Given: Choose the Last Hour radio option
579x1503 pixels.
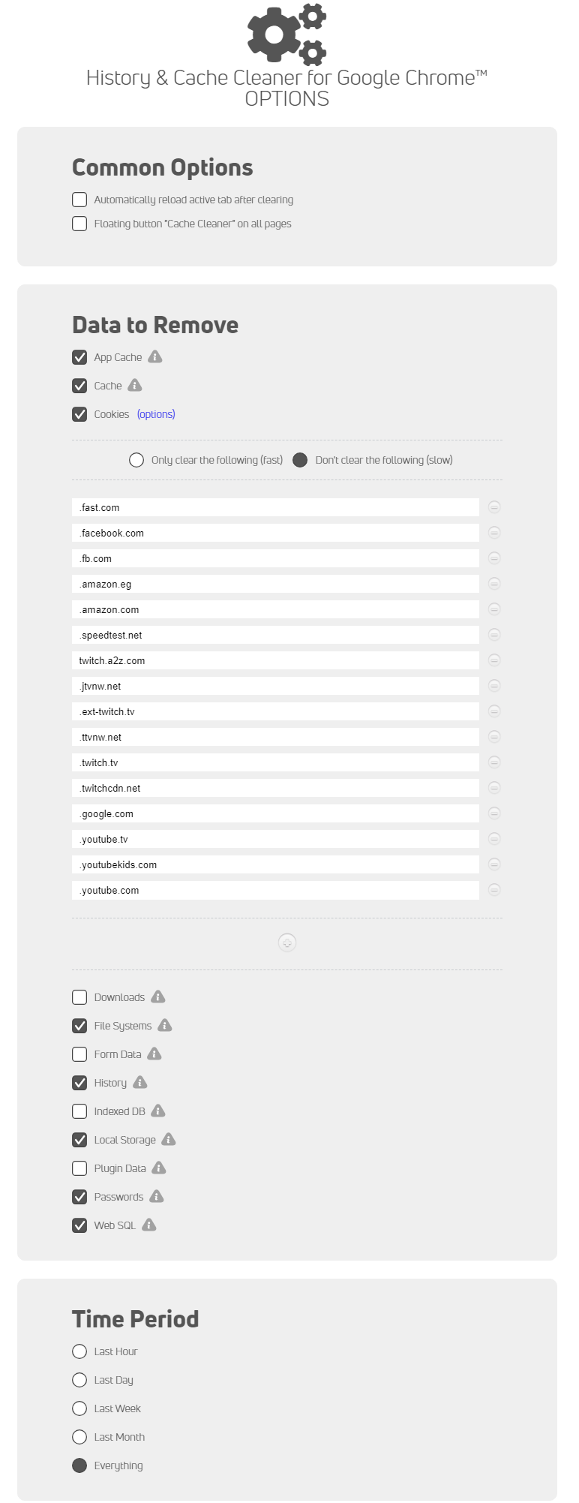Looking at the screenshot, I should [79, 1351].
